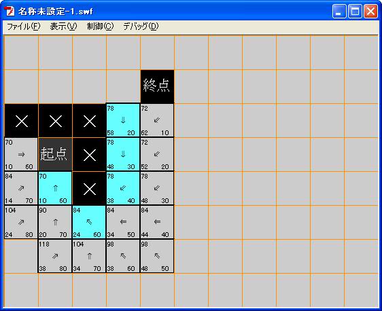This screenshot has width=382, height=311.
Task: Click the Flash icon in the title bar
Action: [10, 11]
